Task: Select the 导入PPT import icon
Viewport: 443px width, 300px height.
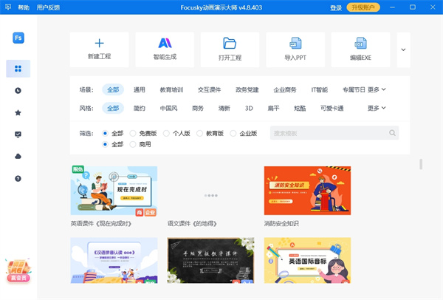Action: click(x=295, y=43)
